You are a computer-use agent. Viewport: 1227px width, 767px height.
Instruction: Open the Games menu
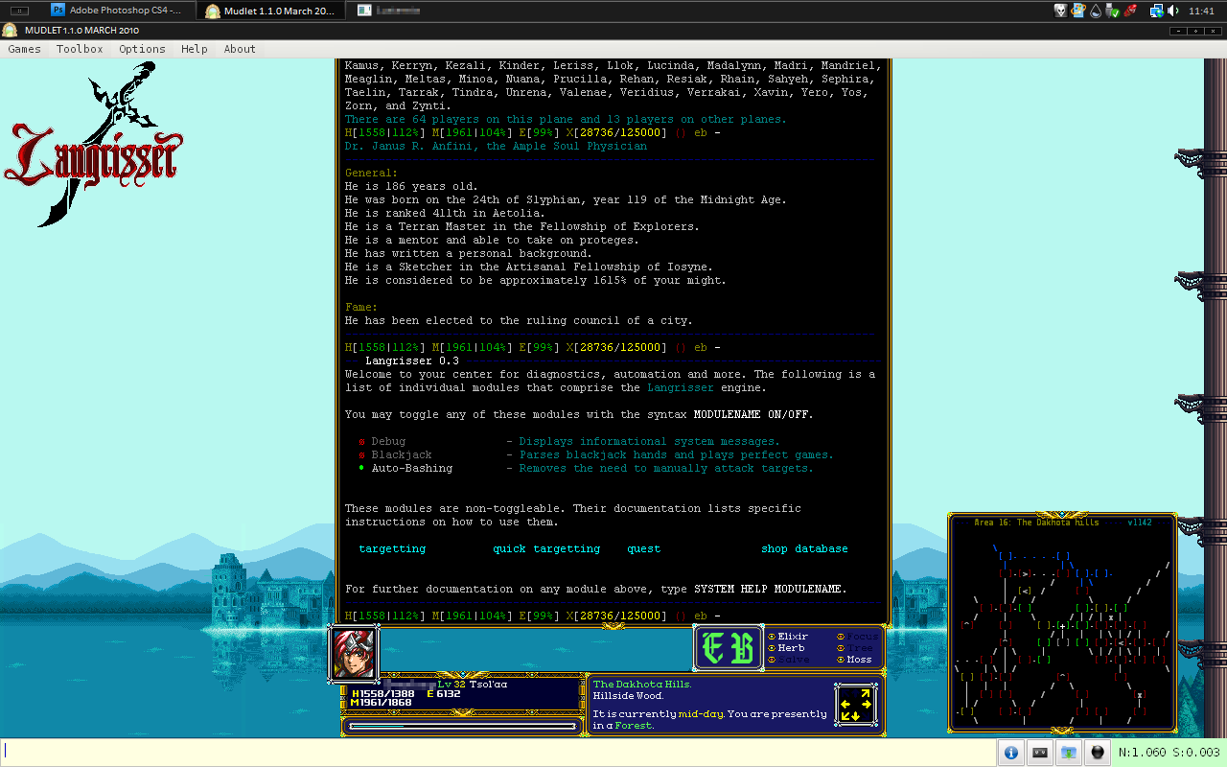point(24,49)
